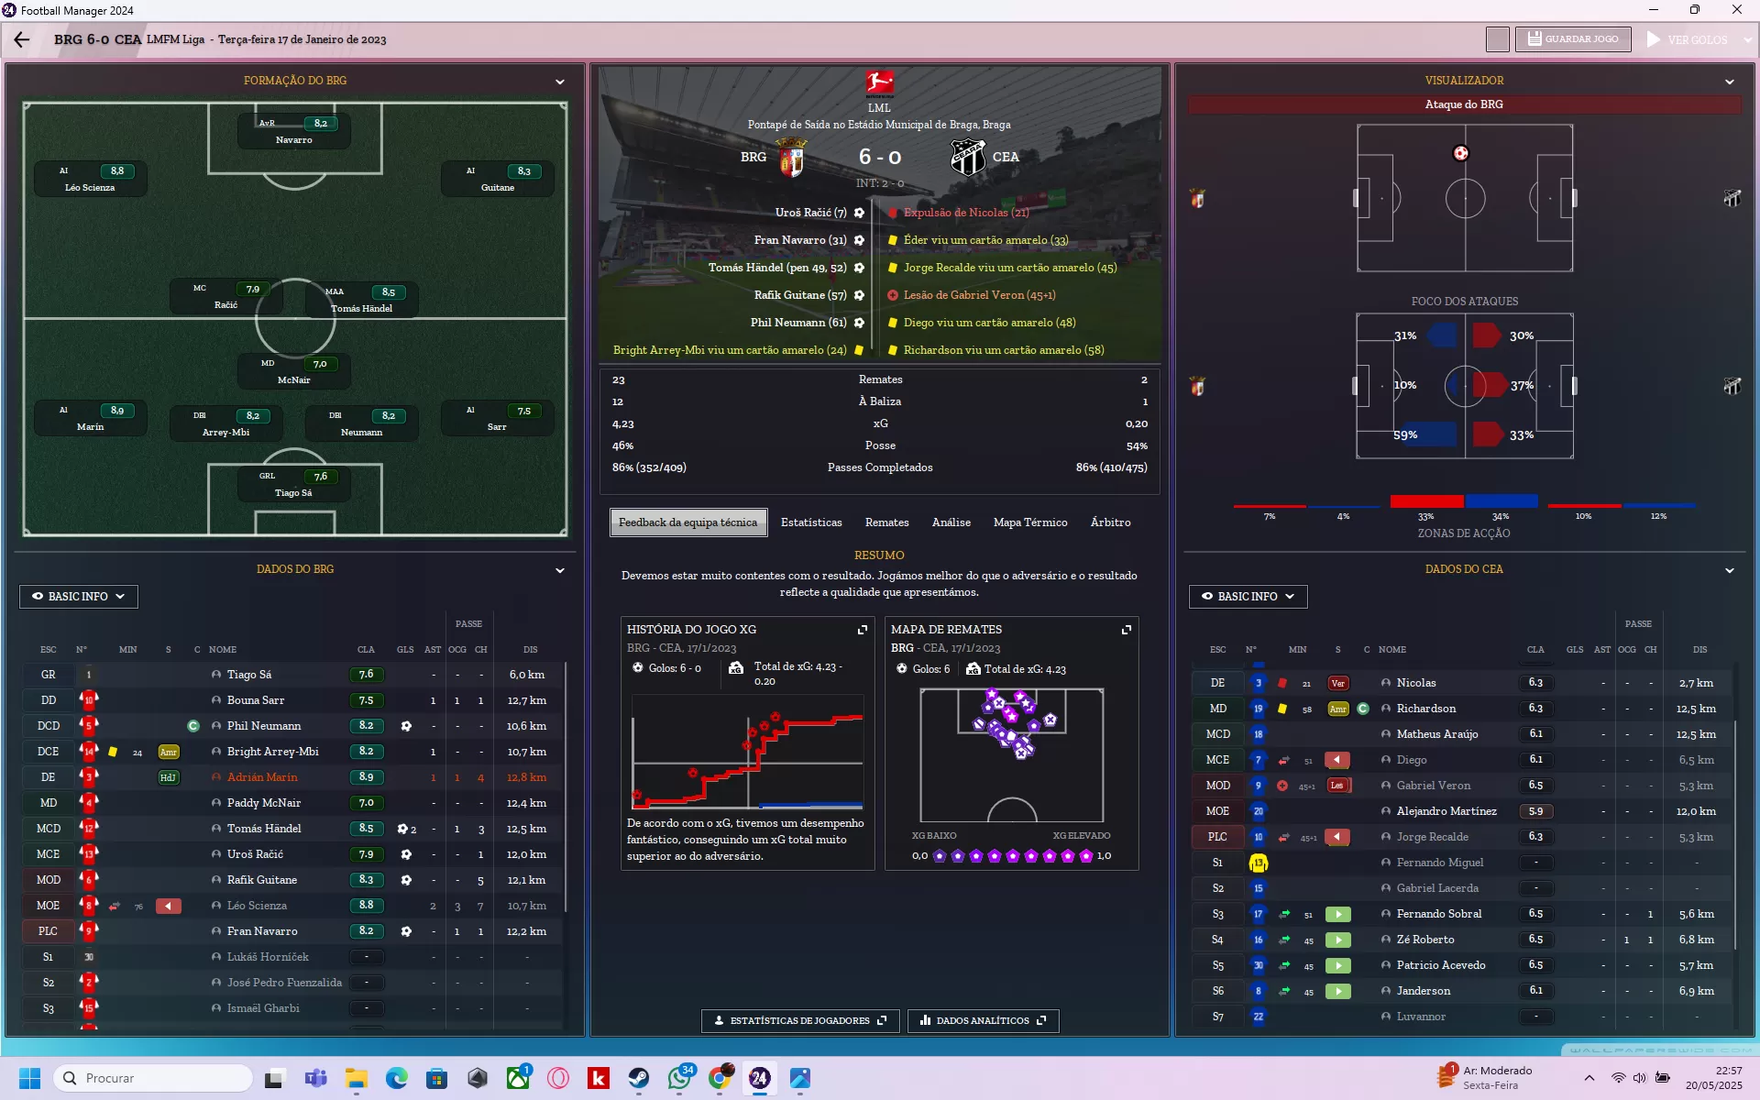Collapse the Dados do CEA panel
The height and width of the screenshot is (1100, 1760).
(x=1730, y=570)
